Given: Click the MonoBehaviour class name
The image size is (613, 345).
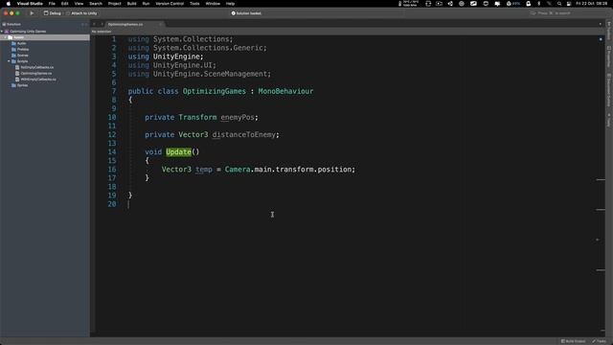Looking at the screenshot, I should 285,91.
